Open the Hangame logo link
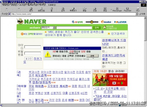Image resolution: width=147 pixels, height=107 pixels. (92, 22)
